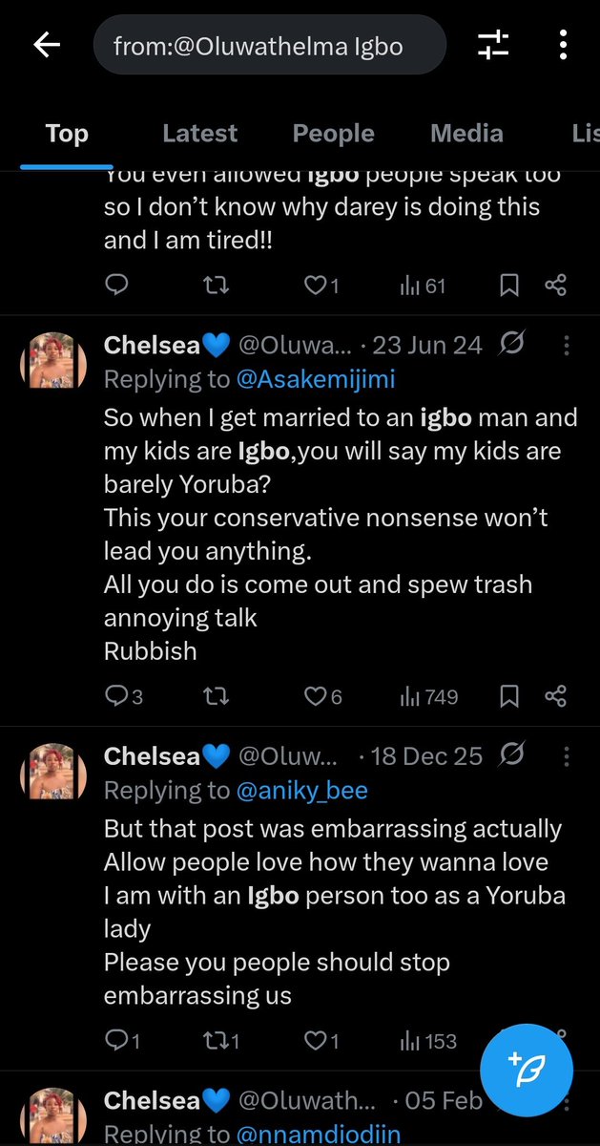Open Chelsea's avatar on 23 Jun tweet
Screen dimensions: 600x1146
click(x=54, y=361)
